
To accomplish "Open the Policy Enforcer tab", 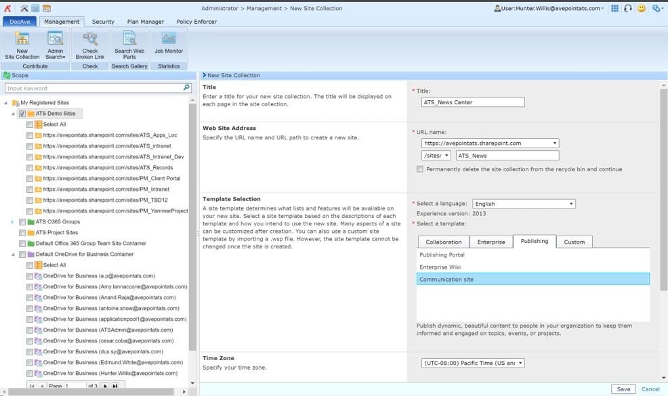I will tap(196, 21).
